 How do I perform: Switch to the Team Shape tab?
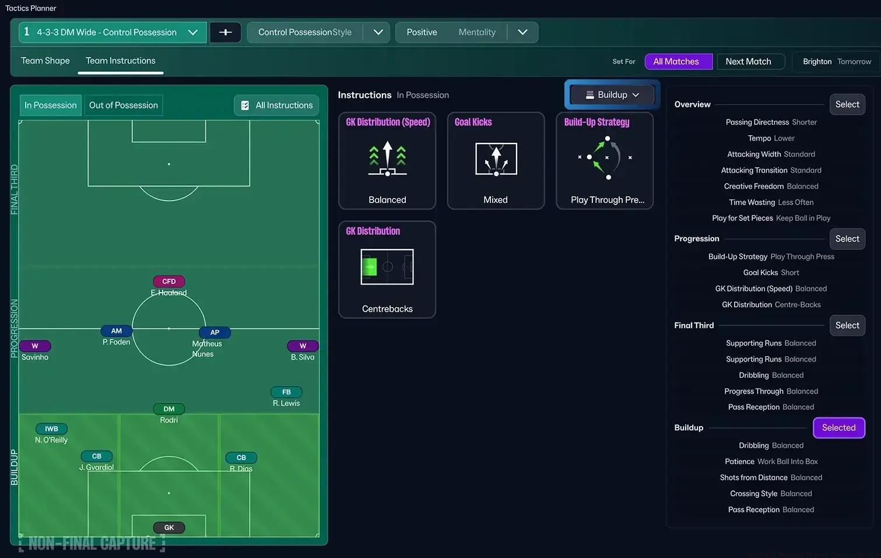45,61
